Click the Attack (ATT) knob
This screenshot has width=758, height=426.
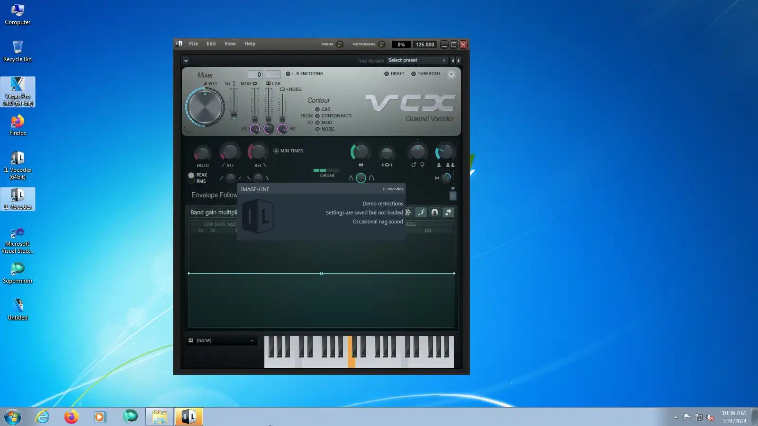click(x=230, y=152)
